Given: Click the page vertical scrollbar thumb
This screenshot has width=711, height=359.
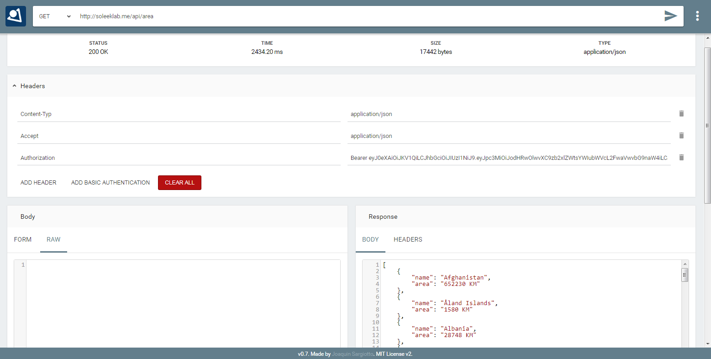Looking at the screenshot, I should tap(707, 125).
